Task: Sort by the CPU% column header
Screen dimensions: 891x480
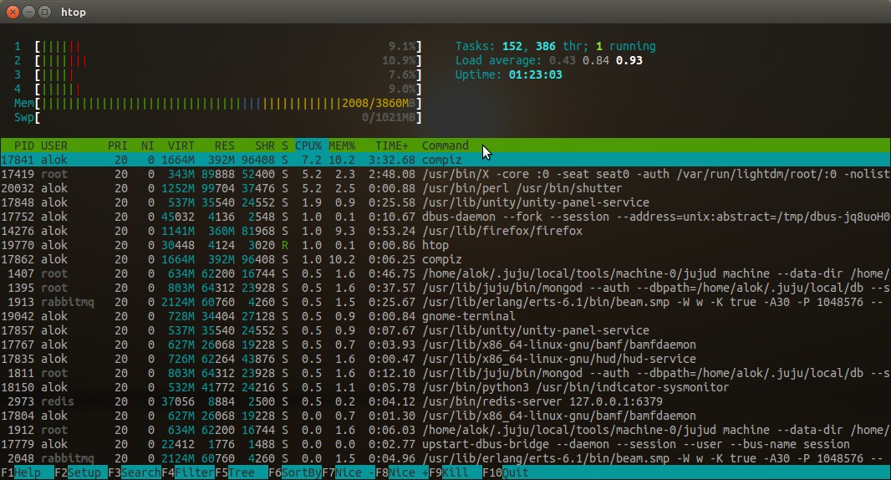Action: pyautogui.click(x=308, y=146)
